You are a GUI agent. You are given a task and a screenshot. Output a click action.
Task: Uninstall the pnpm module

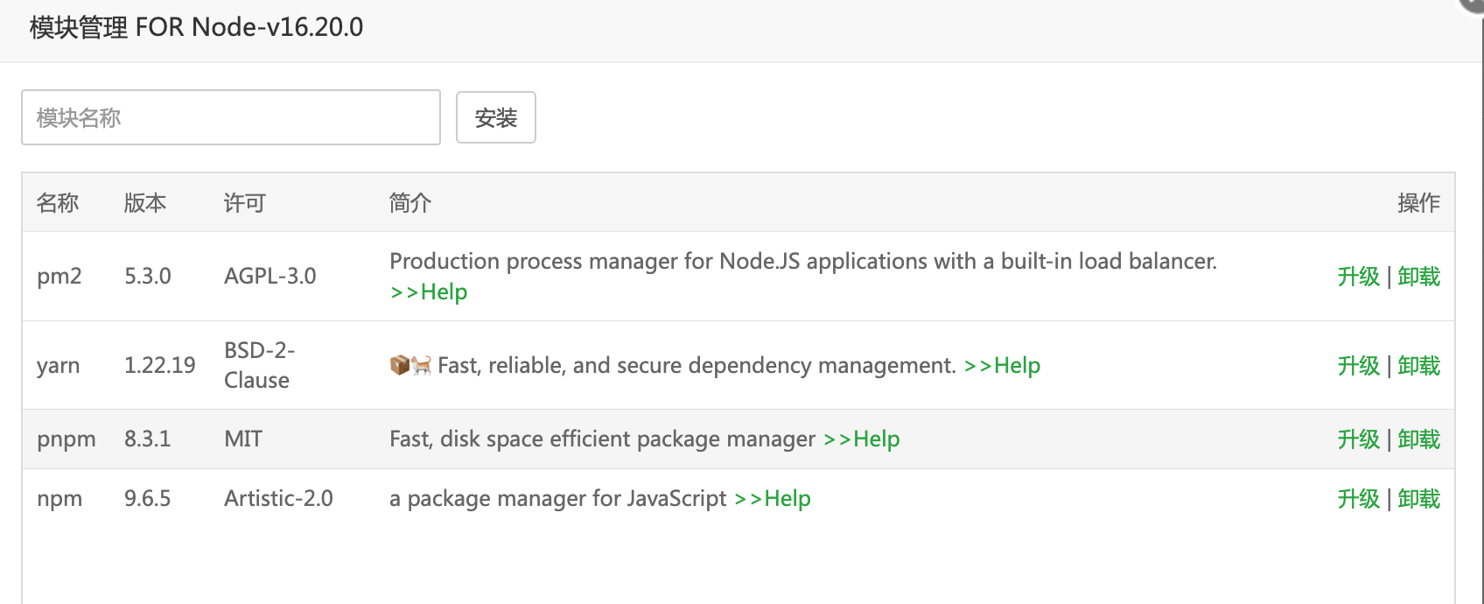pyautogui.click(x=1418, y=439)
